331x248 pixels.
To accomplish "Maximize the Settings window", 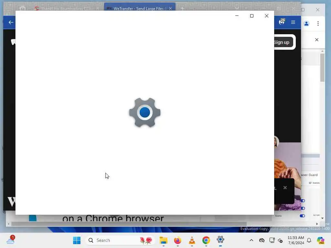I will point(251,16).
